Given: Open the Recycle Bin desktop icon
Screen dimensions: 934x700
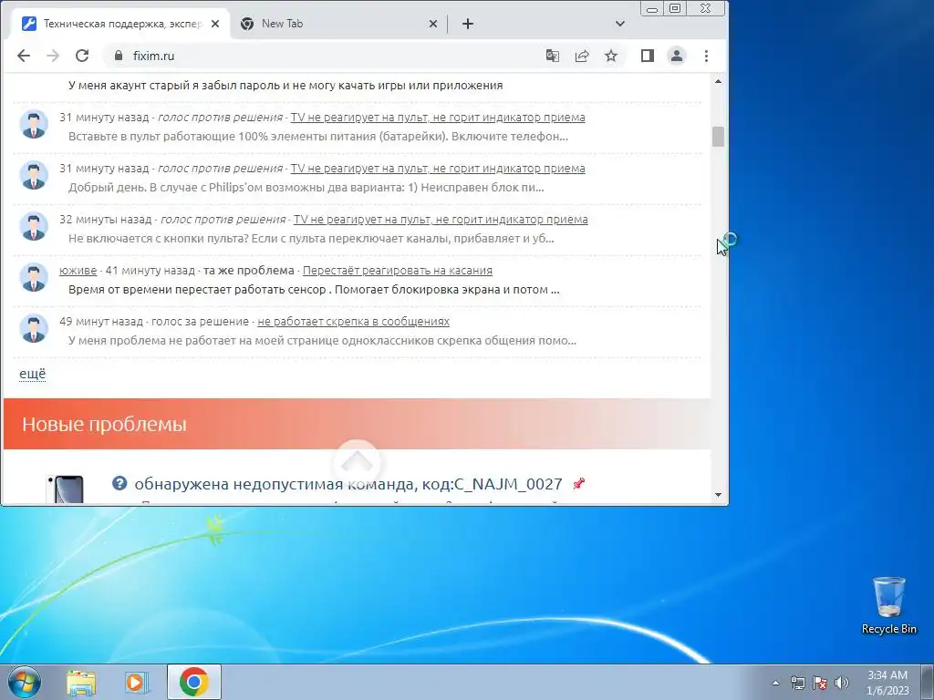Looking at the screenshot, I should 889,605.
